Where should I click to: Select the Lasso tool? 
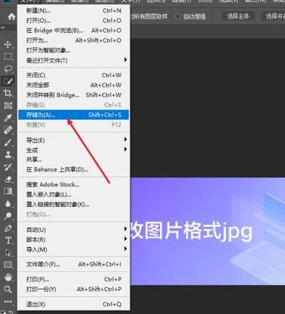[8, 69]
